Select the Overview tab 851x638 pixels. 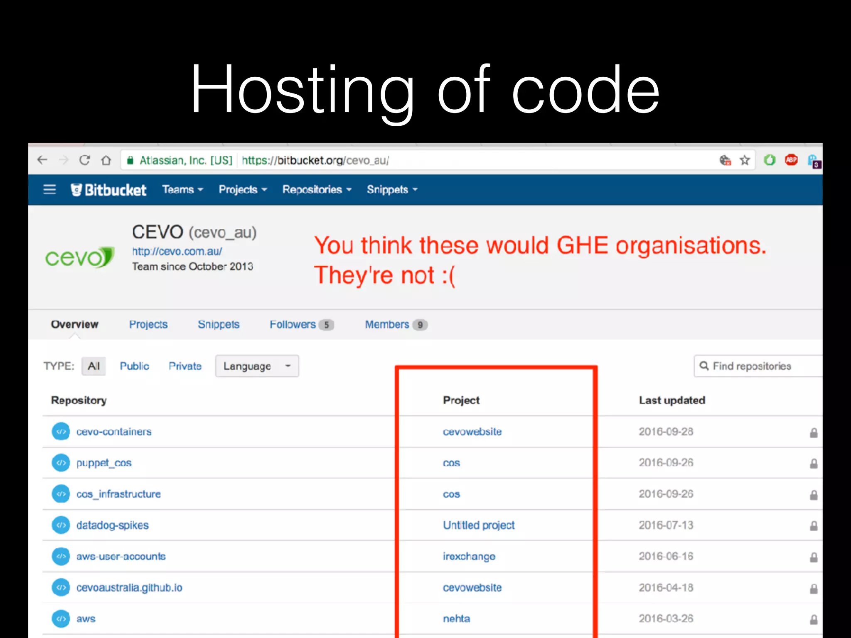click(74, 324)
